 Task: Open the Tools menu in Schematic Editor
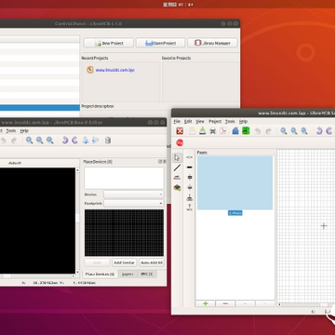tap(230, 121)
